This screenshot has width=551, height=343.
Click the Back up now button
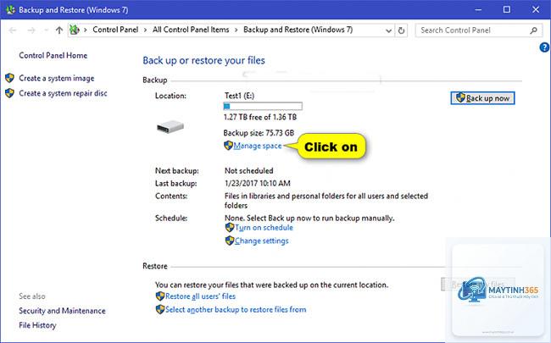pos(482,98)
